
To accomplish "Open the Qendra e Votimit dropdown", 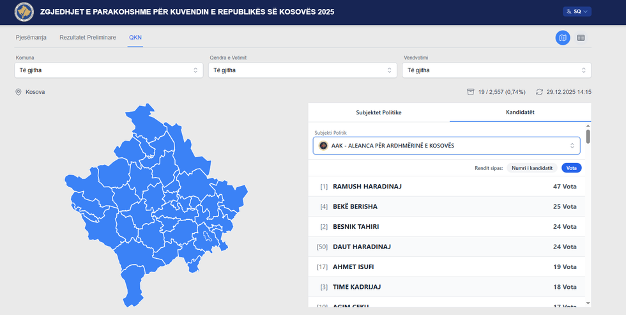I will pyautogui.click(x=302, y=70).
